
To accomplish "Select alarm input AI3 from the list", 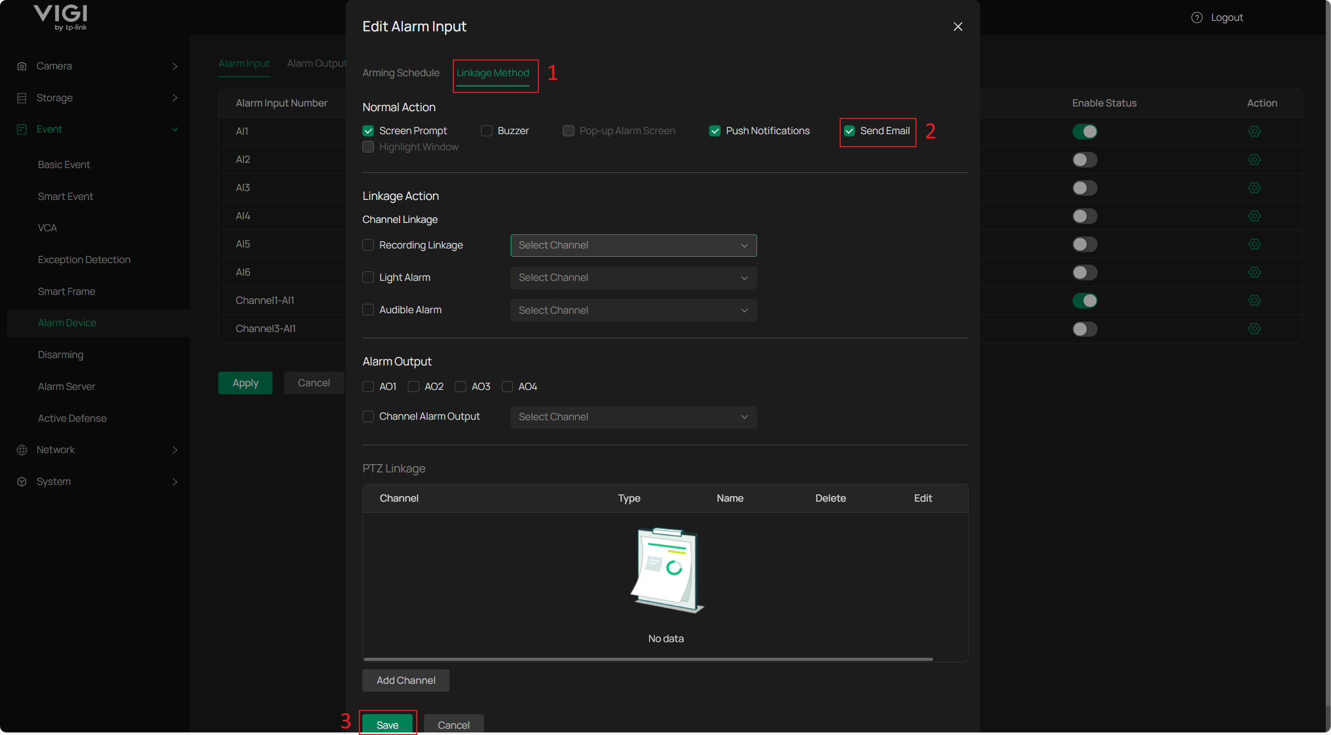I will pos(242,187).
